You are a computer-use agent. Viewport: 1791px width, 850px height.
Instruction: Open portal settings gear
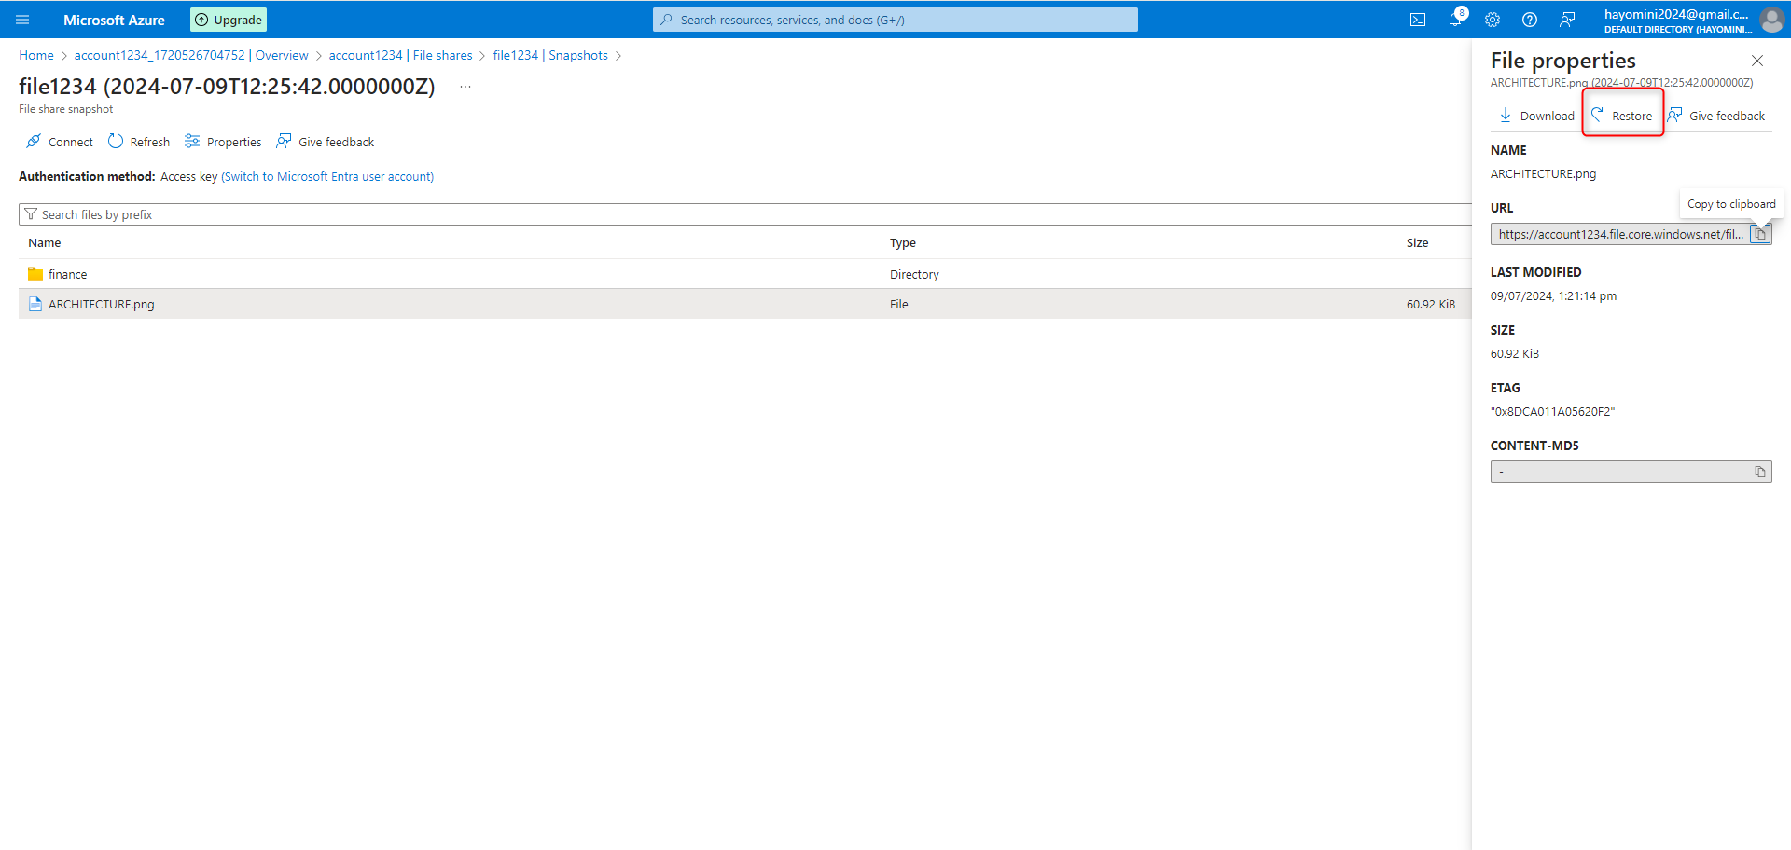(1492, 20)
